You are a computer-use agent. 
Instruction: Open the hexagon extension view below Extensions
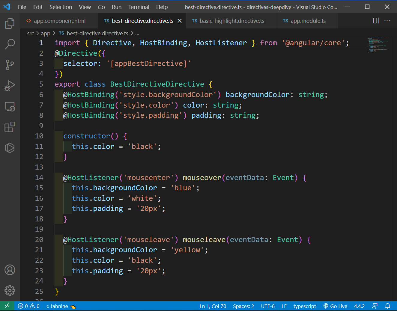coord(10,148)
